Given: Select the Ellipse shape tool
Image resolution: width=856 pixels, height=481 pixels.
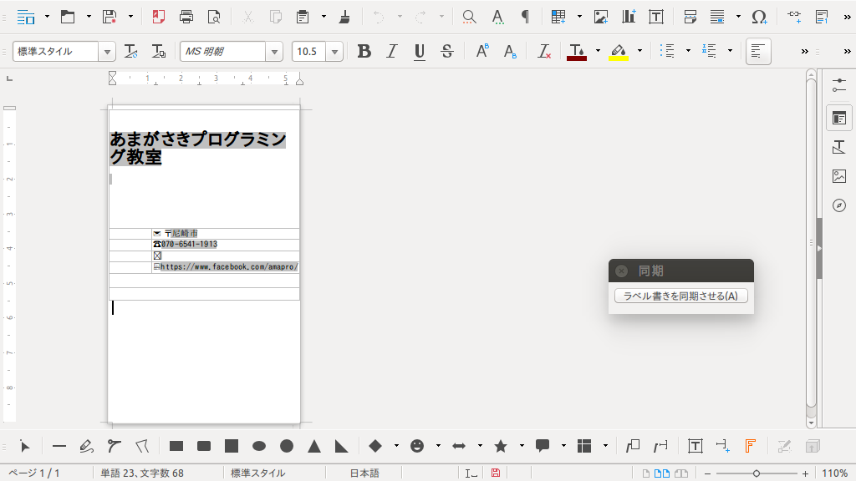Looking at the screenshot, I should 259,447.
